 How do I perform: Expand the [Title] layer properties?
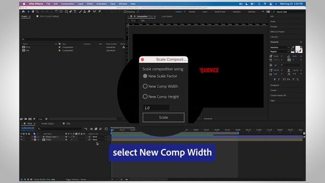[x=32, y=140]
